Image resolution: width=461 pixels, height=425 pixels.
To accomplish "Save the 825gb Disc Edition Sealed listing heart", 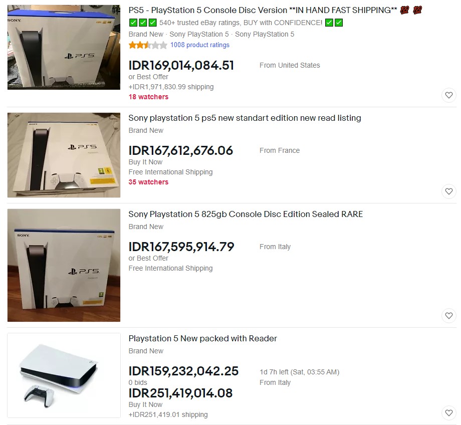I will [x=448, y=316].
